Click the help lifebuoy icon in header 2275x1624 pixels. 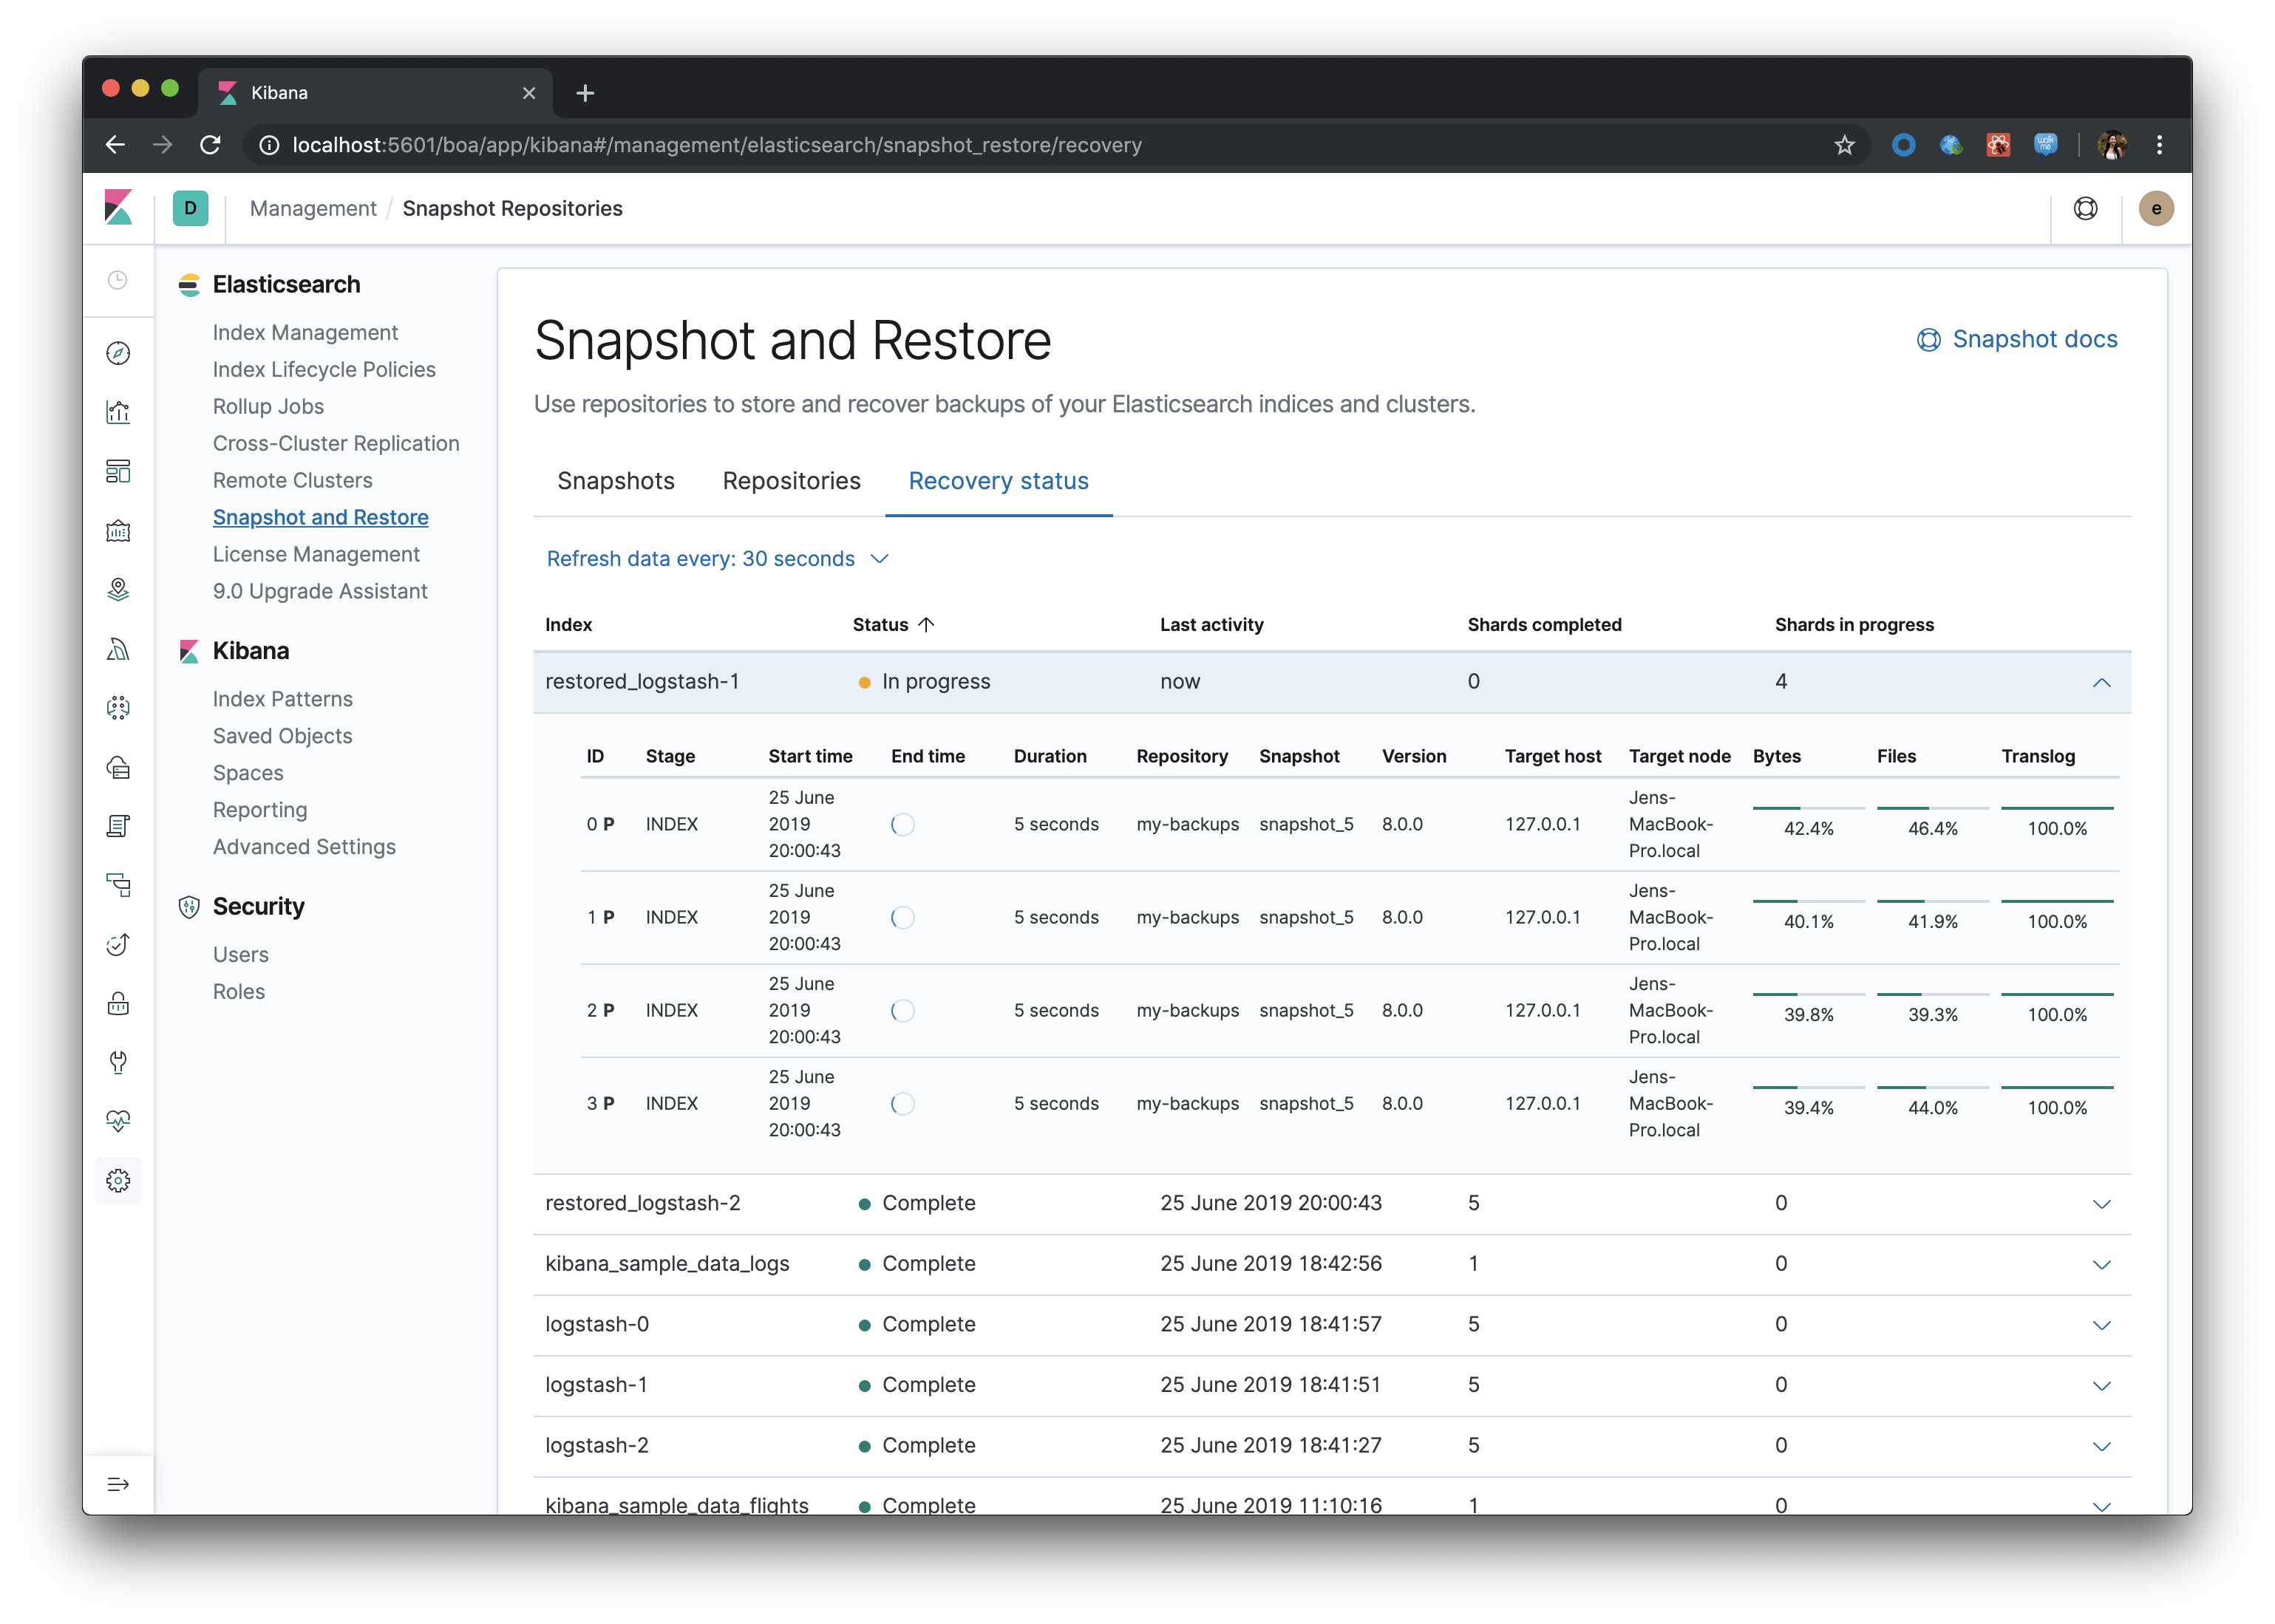(x=2086, y=208)
